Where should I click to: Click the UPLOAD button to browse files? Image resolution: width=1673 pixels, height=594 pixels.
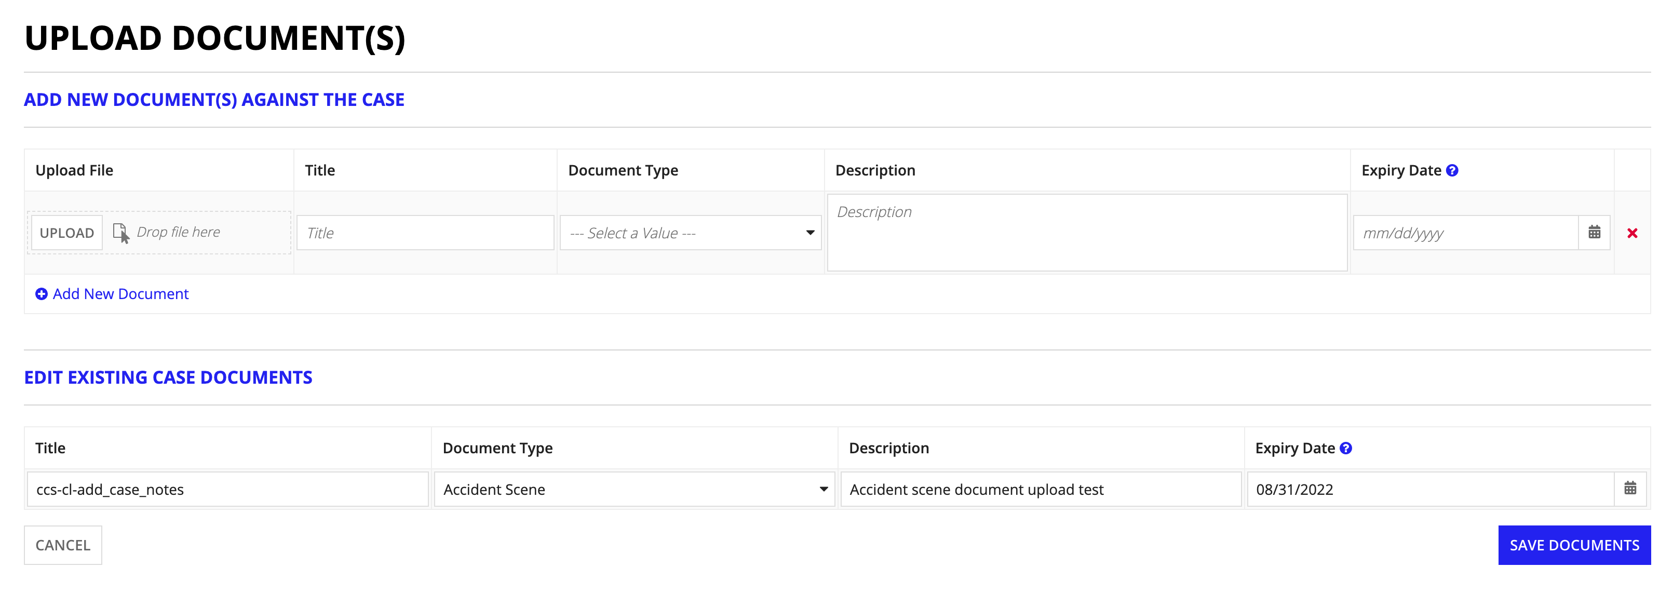click(x=65, y=233)
